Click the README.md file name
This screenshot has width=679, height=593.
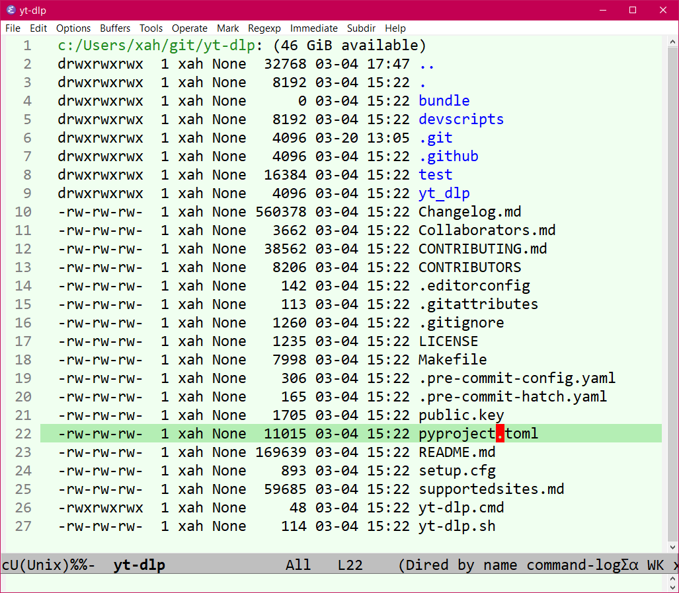pyautogui.click(x=456, y=452)
